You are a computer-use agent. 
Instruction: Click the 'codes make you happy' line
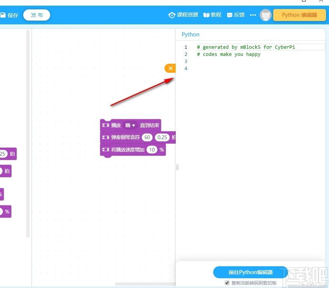click(x=229, y=54)
